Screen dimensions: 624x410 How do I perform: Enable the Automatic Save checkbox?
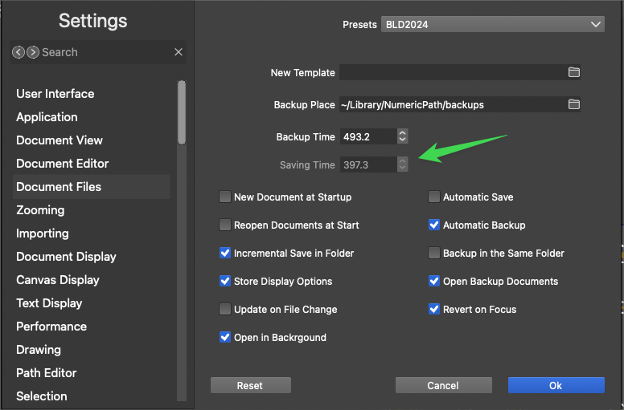pos(434,197)
